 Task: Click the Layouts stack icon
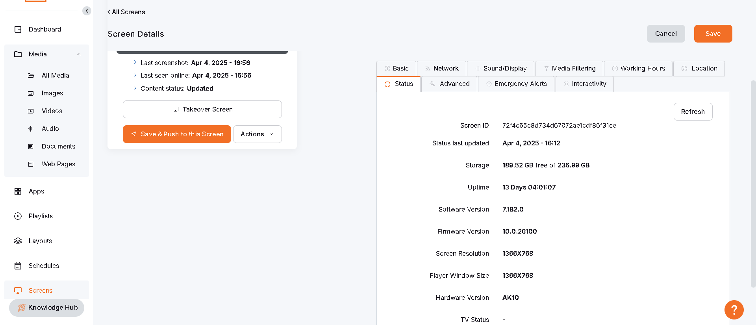pyautogui.click(x=18, y=241)
